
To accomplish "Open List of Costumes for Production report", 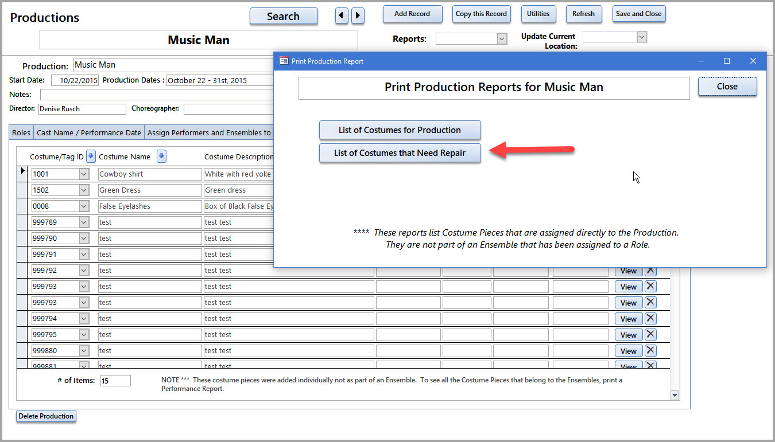I will (400, 130).
